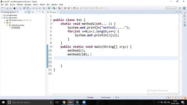Click the round black-and-white toolbar icon
187x105 pixels.
point(15,8)
